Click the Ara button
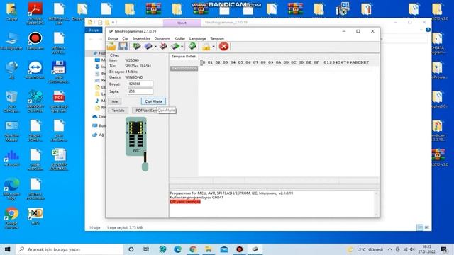Screen dimensions: 454x255 115,101
